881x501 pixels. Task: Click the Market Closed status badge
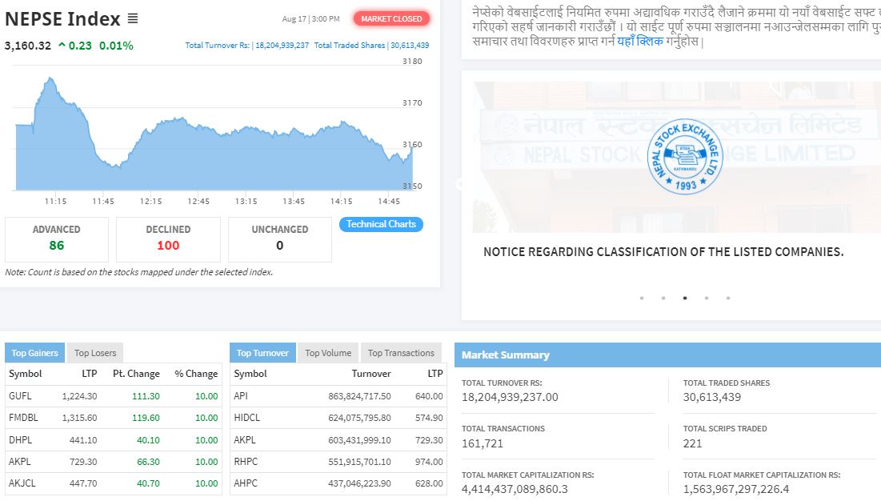(391, 18)
